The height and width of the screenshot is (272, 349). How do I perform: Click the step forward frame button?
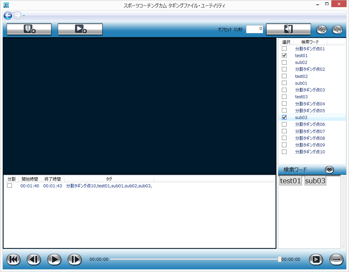[75, 259]
